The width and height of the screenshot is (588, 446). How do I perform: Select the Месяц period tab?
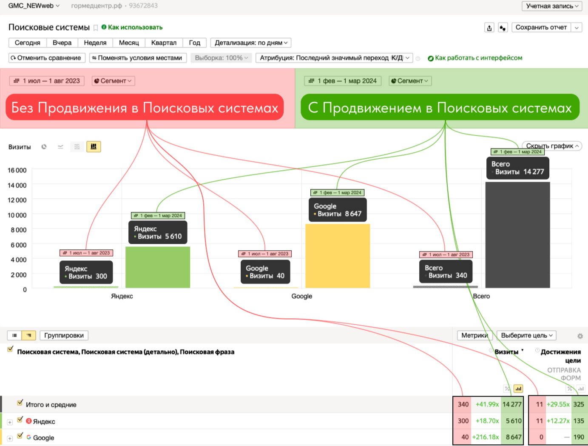click(129, 43)
